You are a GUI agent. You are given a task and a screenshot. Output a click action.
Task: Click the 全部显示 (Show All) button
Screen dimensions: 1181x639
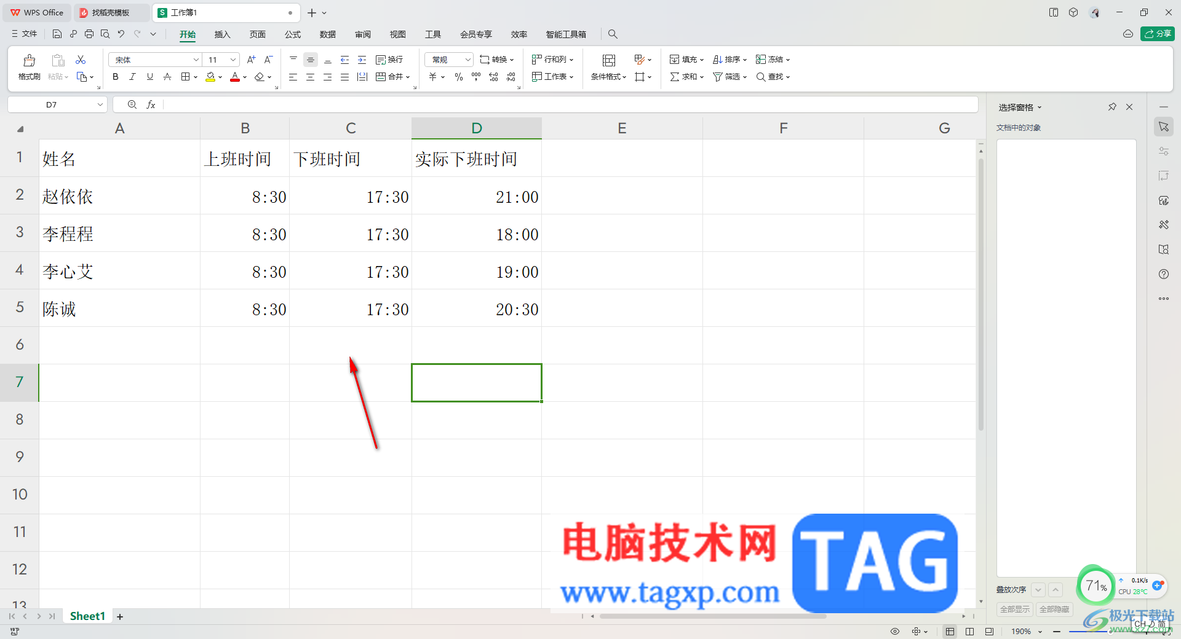pyautogui.click(x=1015, y=610)
